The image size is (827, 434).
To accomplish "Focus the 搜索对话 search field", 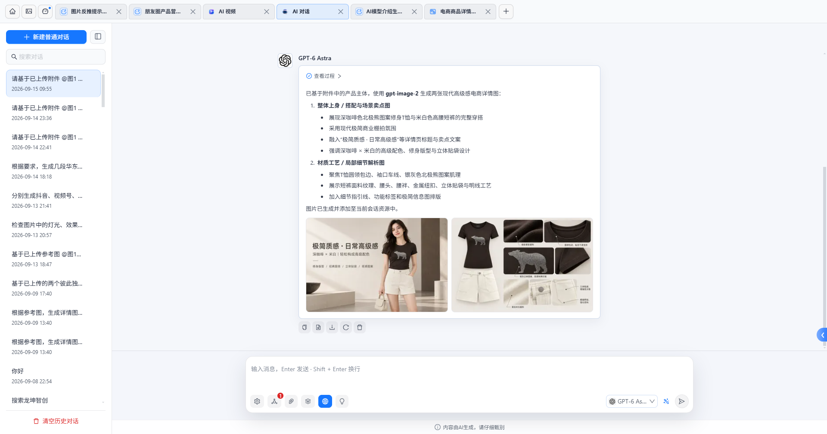I will pyautogui.click(x=56, y=57).
